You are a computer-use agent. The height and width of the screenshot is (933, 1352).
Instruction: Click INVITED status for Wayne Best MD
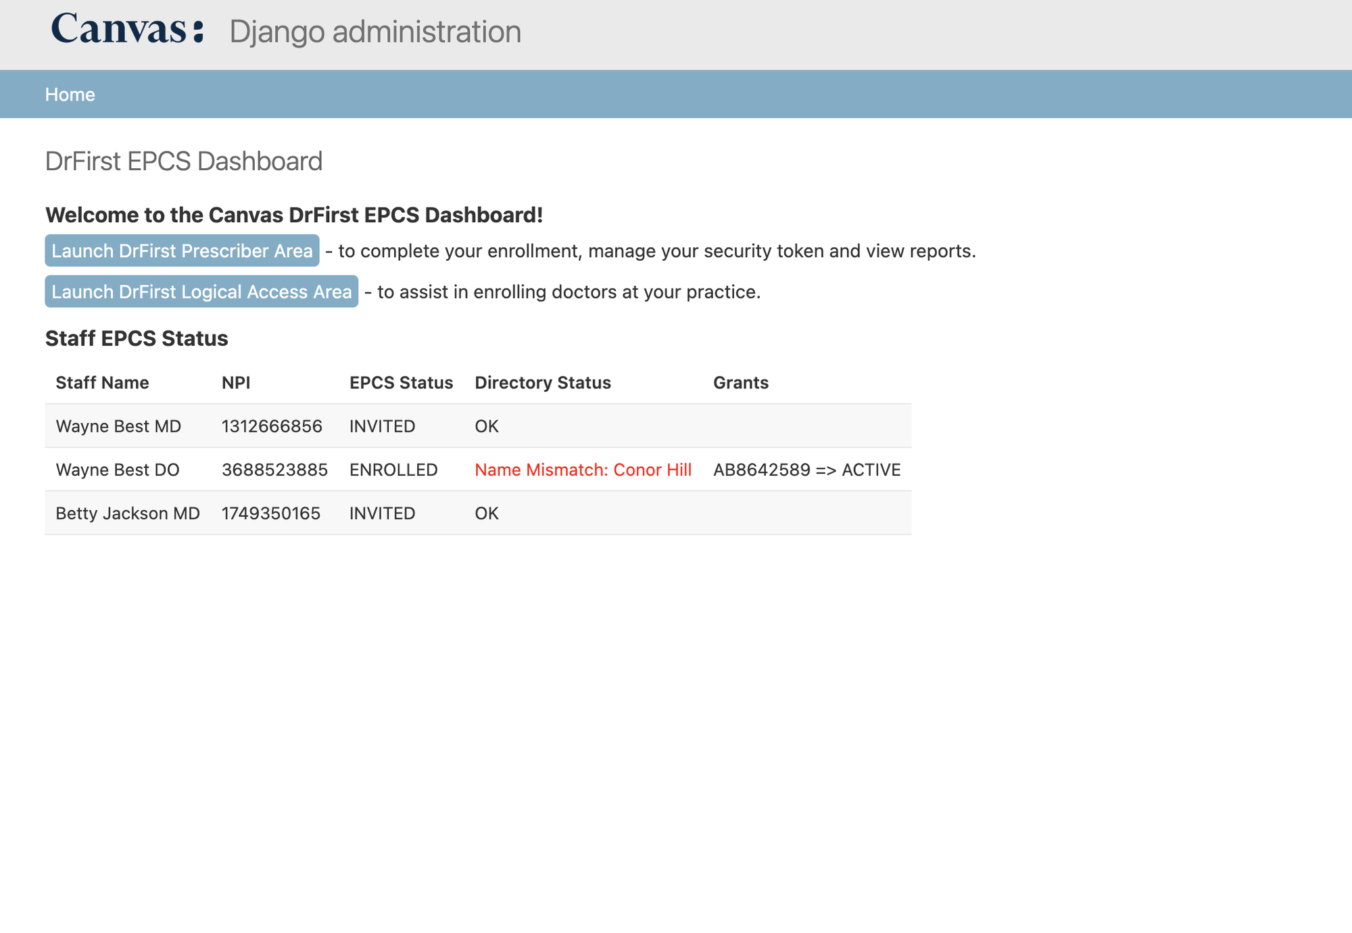click(382, 426)
